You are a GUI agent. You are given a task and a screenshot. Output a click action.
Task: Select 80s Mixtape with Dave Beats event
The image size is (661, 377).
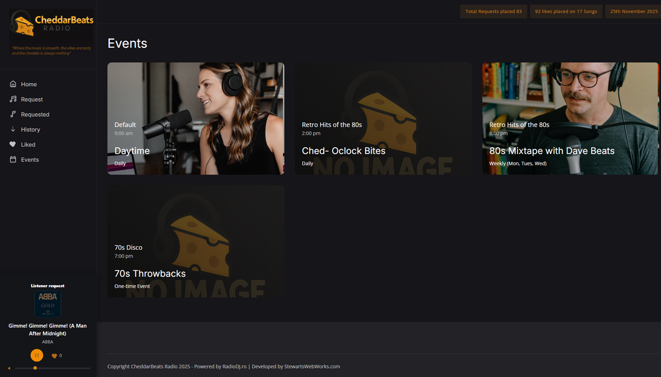pos(570,118)
